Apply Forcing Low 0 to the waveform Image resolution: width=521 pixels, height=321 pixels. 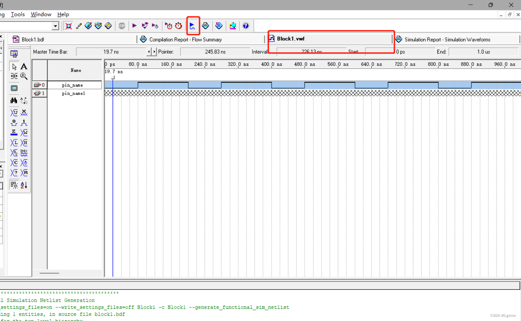click(x=14, y=122)
